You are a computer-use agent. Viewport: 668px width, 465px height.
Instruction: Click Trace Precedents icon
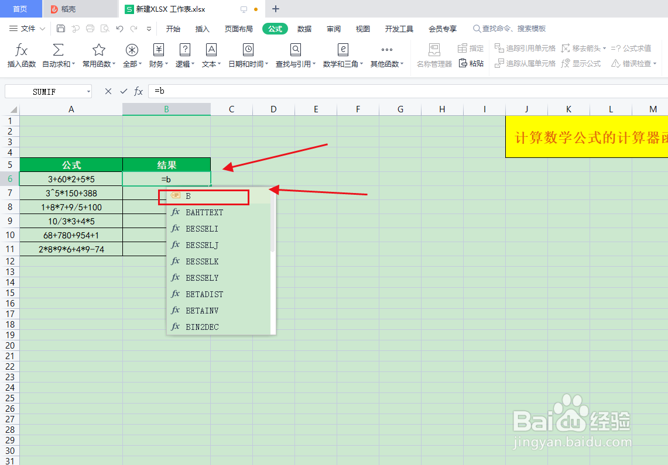tap(499, 47)
